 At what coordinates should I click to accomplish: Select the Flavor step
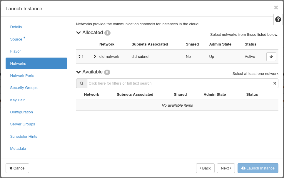[16, 51]
